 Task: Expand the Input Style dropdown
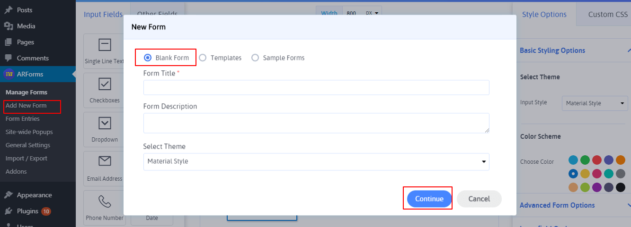click(595, 103)
